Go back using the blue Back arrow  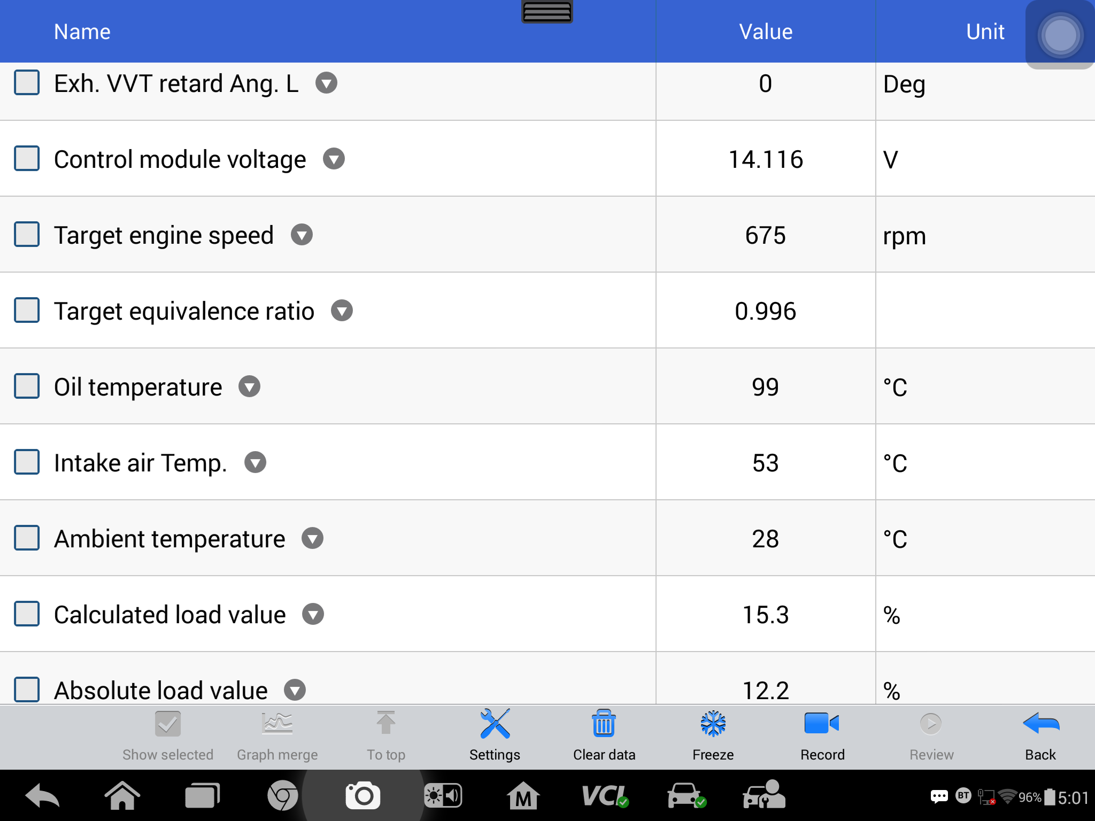(x=1040, y=724)
